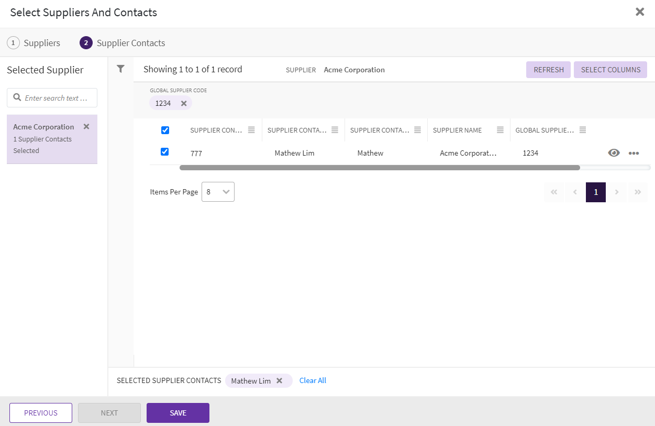655x426 pixels.
Task: Open second Supplier Contact column menu
Action: tap(334, 130)
